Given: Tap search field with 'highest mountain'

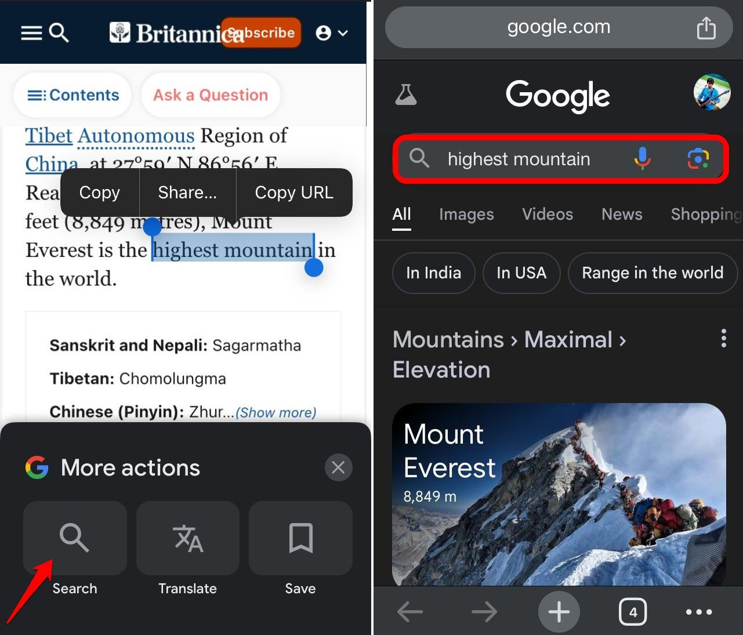Looking at the screenshot, I should 561,159.
